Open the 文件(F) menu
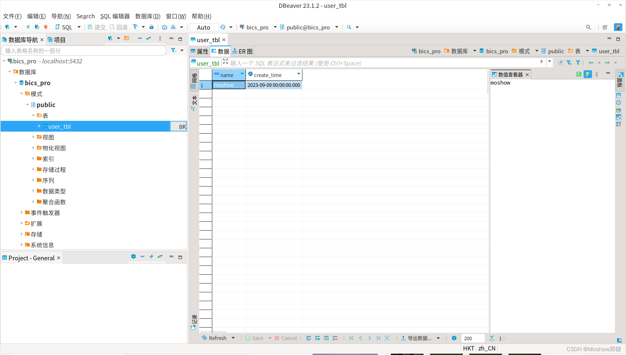 (x=12, y=16)
